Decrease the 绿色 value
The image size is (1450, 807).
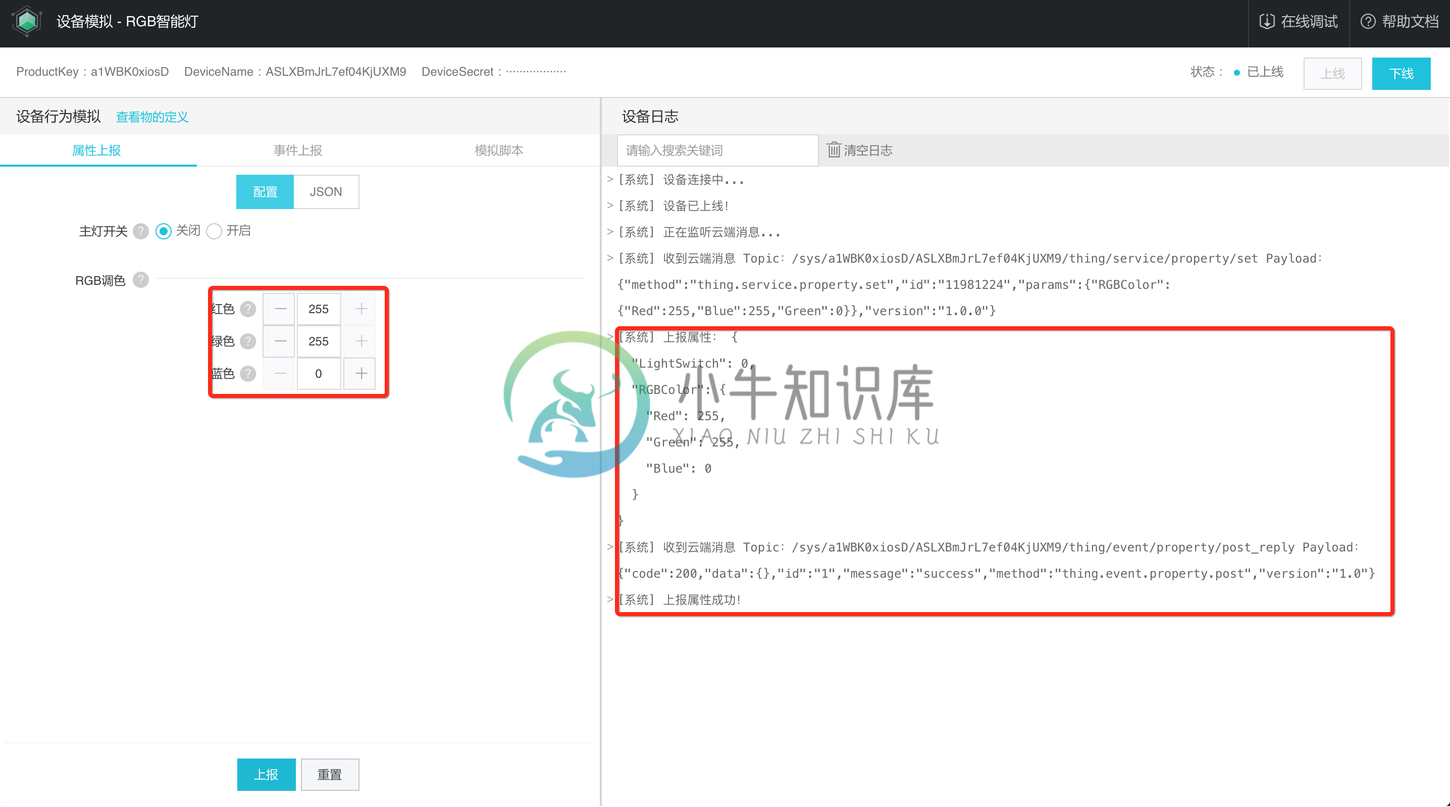pyautogui.click(x=280, y=341)
